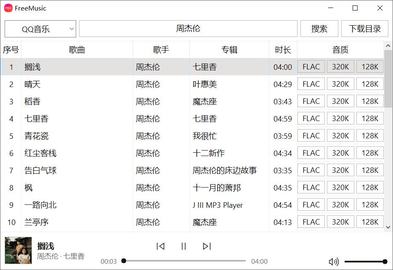Download 晴天 in 128K quality
393x270 pixels.
coord(370,84)
